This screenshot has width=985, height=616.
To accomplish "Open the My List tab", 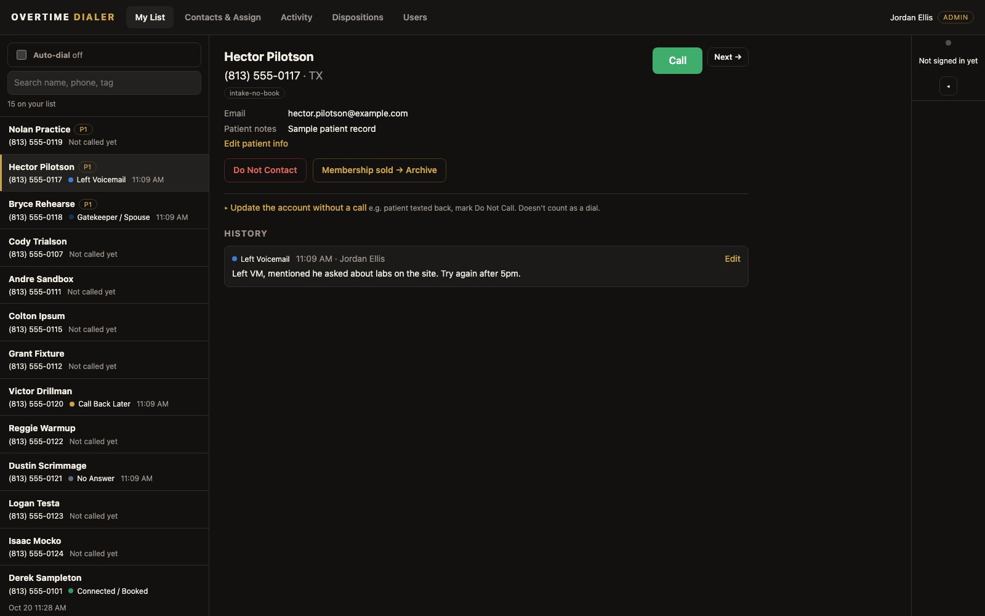I will pos(150,17).
